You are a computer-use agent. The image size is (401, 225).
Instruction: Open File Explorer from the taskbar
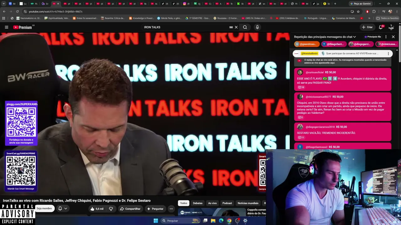click(213, 221)
